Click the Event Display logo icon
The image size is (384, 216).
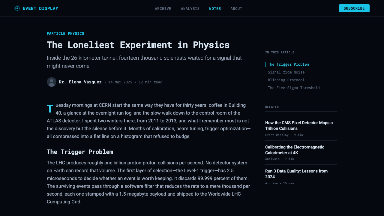coord(17,8)
